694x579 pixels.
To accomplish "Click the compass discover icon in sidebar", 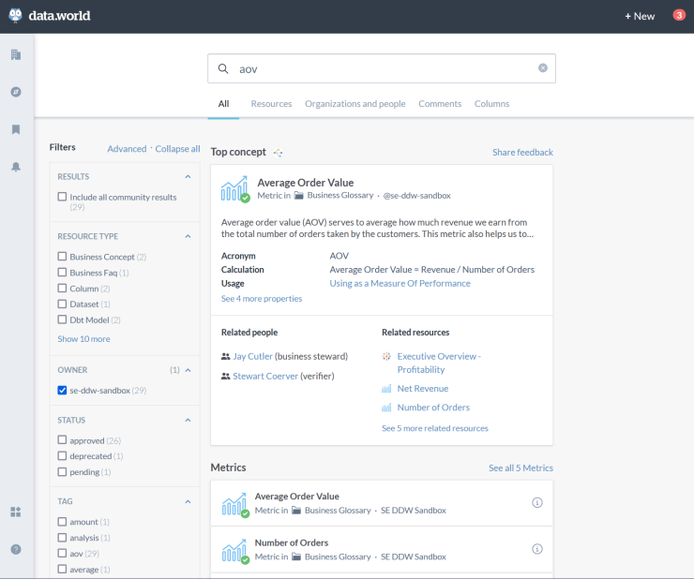I will [16, 92].
